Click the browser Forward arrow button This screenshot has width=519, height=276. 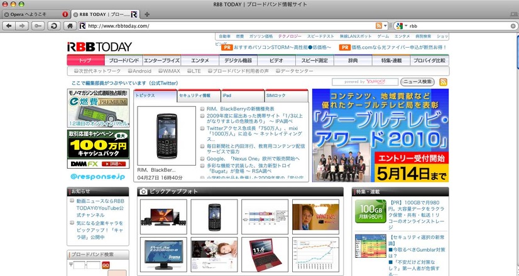[x=23, y=26]
